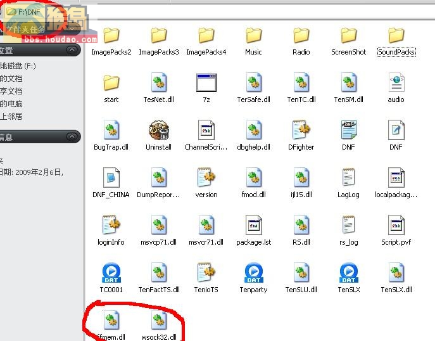Open the My Documents sidebar link
The width and height of the screenshot is (435, 341).
11,79
